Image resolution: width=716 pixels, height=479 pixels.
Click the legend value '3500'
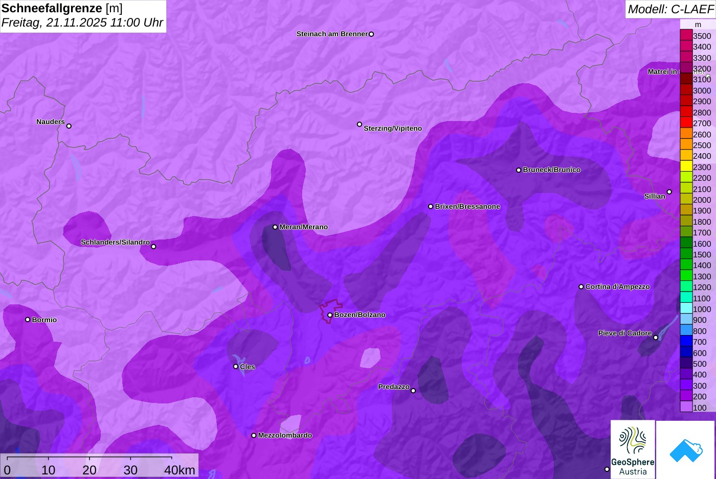click(702, 36)
